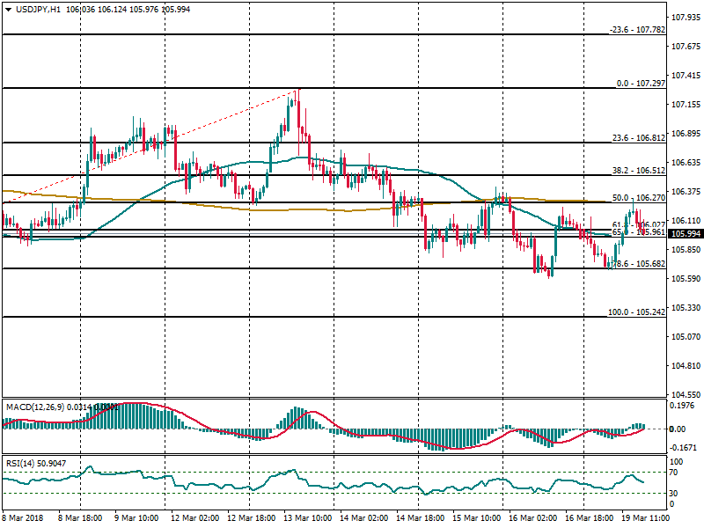Select the current price tag 105.994
704x528 pixels.
click(x=686, y=234)
